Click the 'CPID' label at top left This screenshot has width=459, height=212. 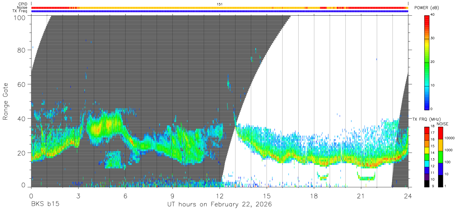[23, 4]
